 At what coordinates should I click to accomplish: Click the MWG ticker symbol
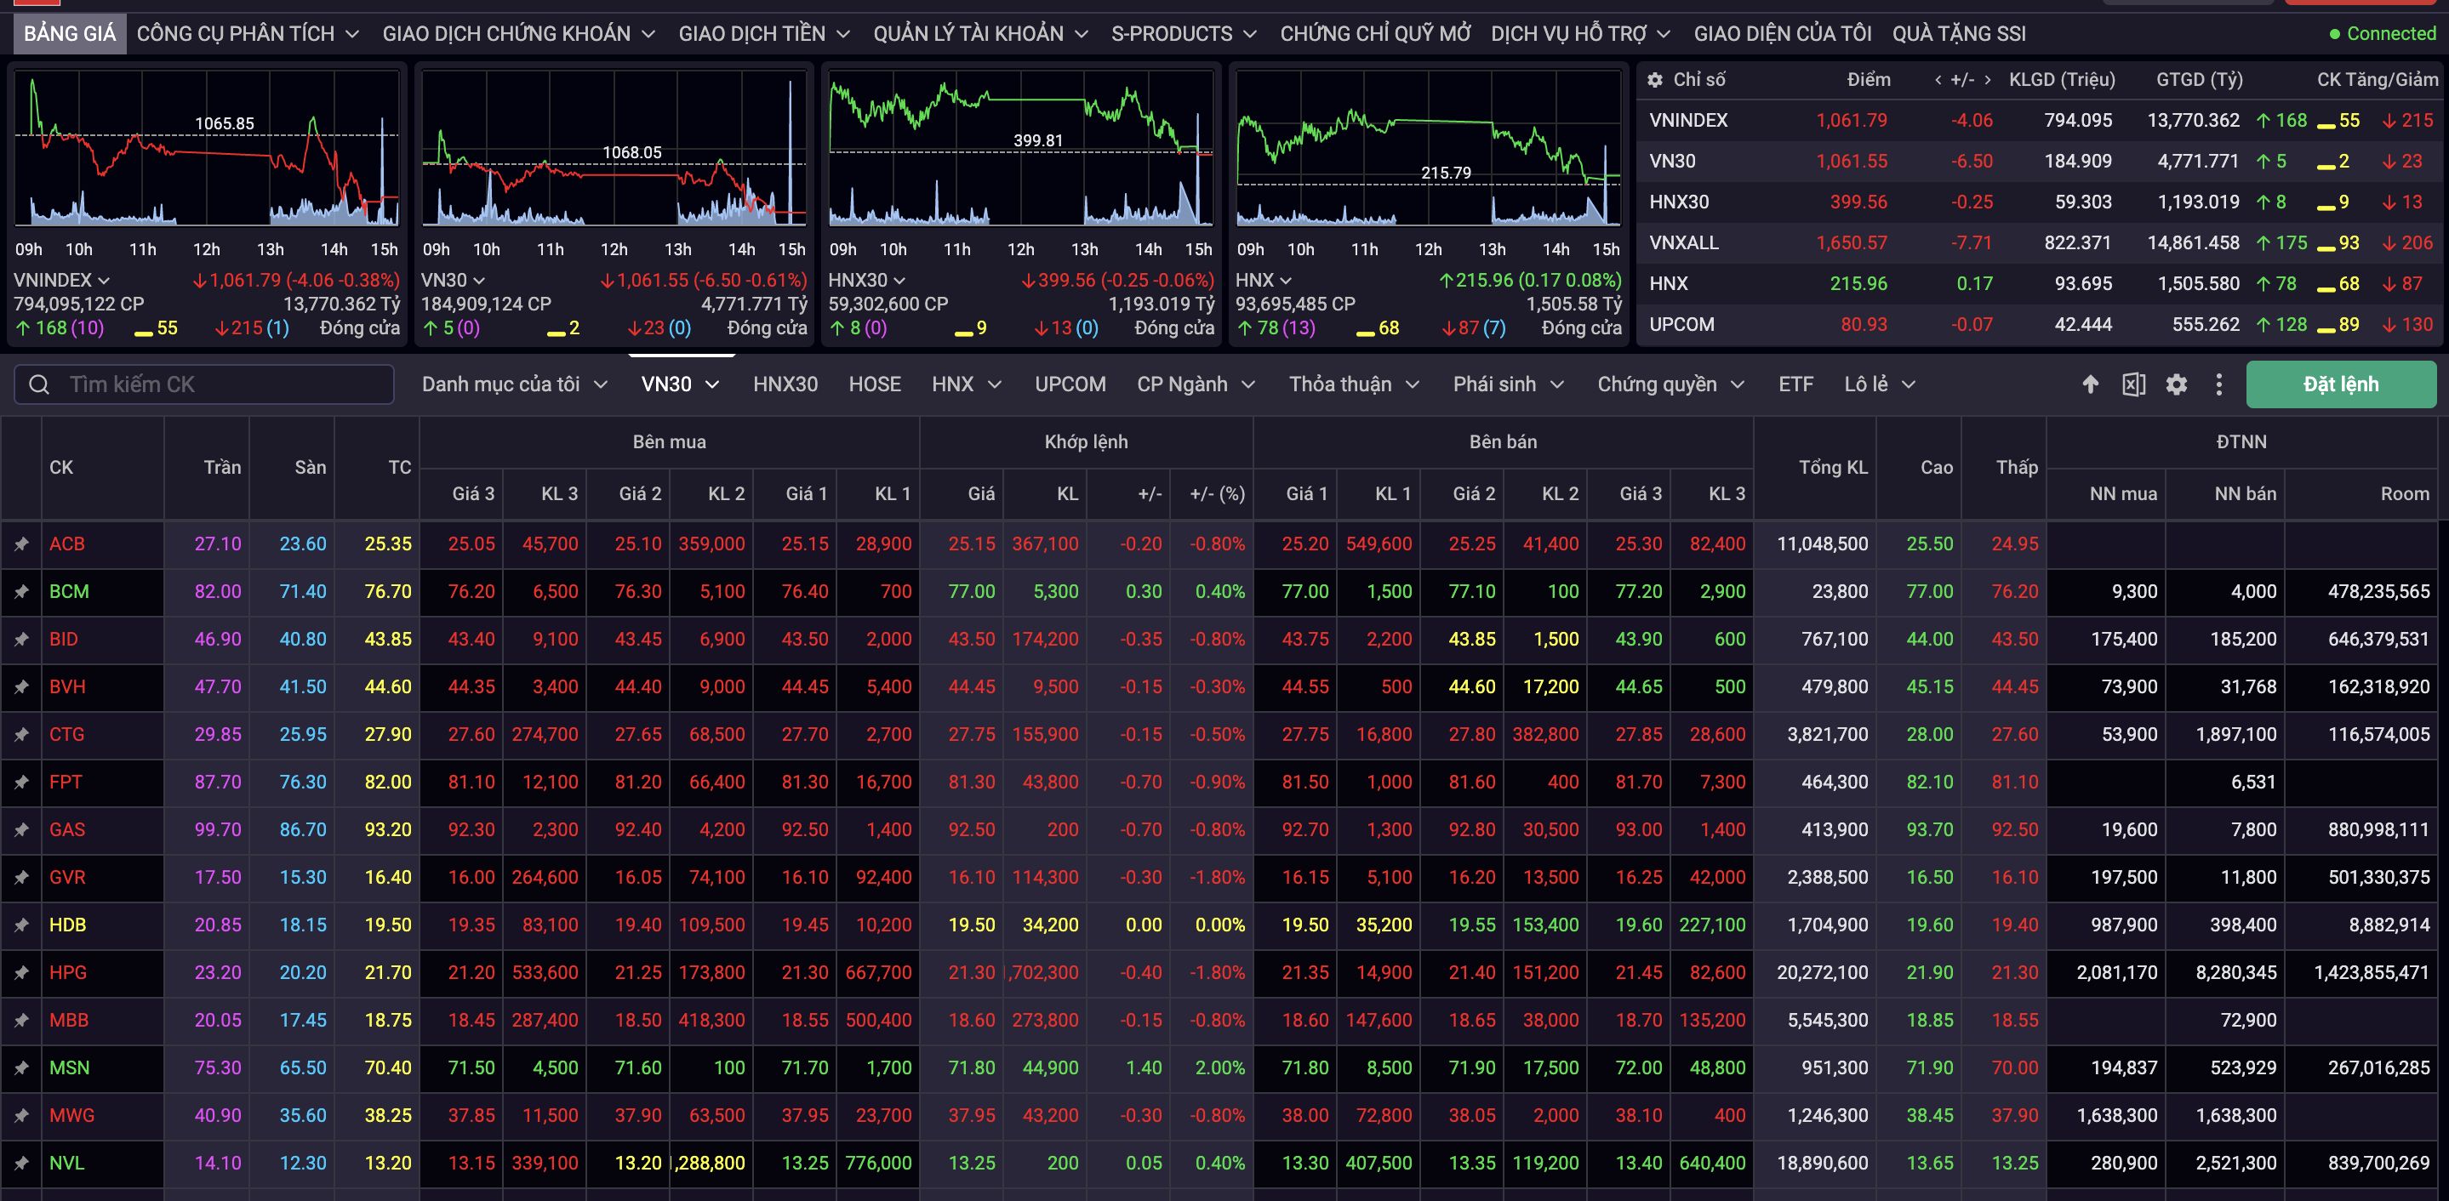(72, 1114)
